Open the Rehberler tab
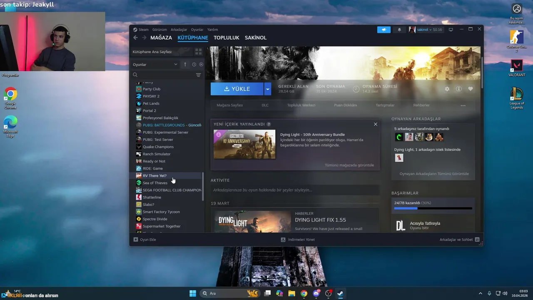Image resolution: width=533 pixels, height=300 pixels. 421,105
